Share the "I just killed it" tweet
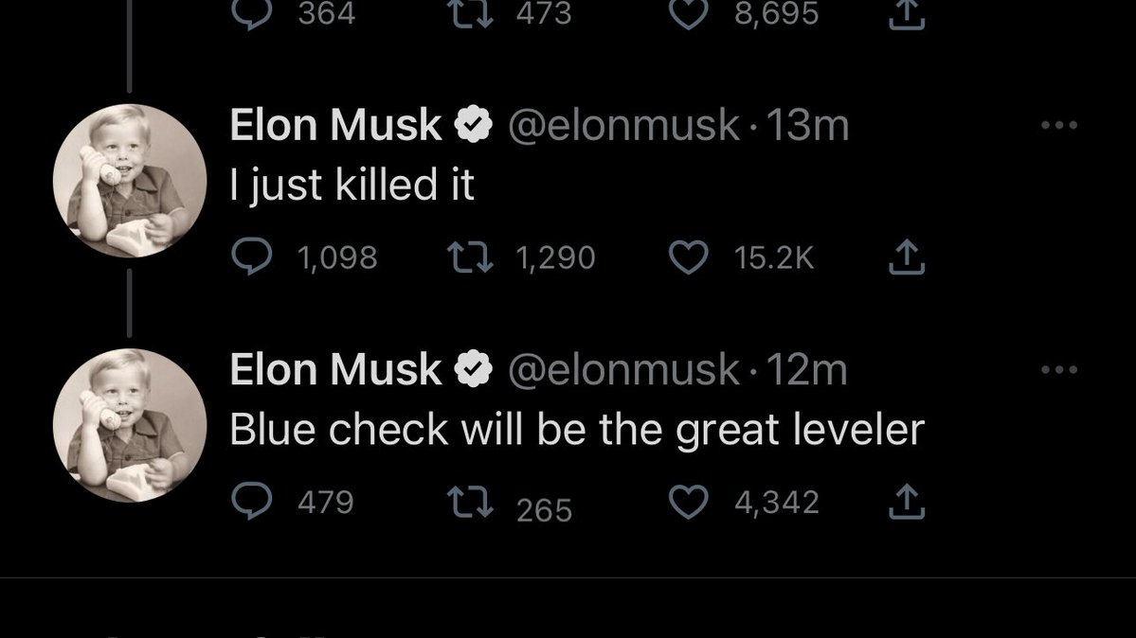 point(907,257)
